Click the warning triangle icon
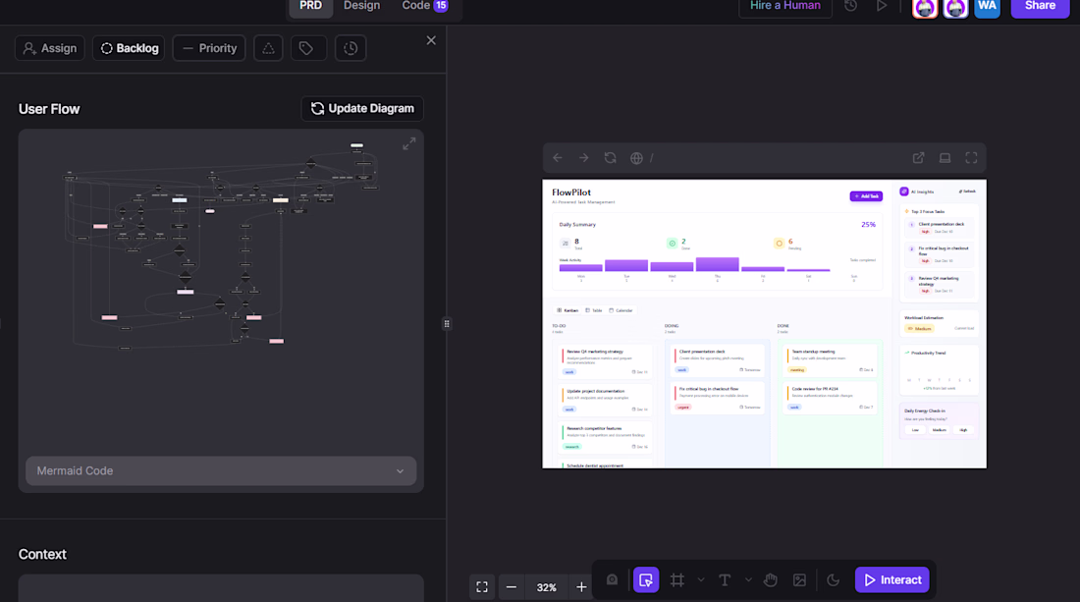Screen dimensions: 1080x602 268,48
